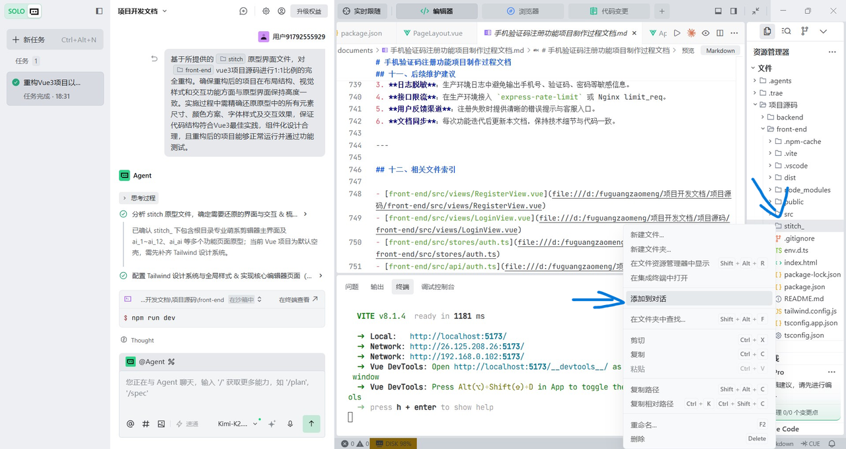Collapse the front-end folder

(796, 129)
